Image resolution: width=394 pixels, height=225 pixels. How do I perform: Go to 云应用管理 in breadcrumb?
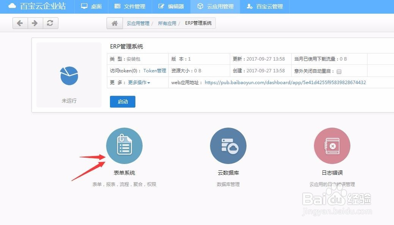[138, 23]
